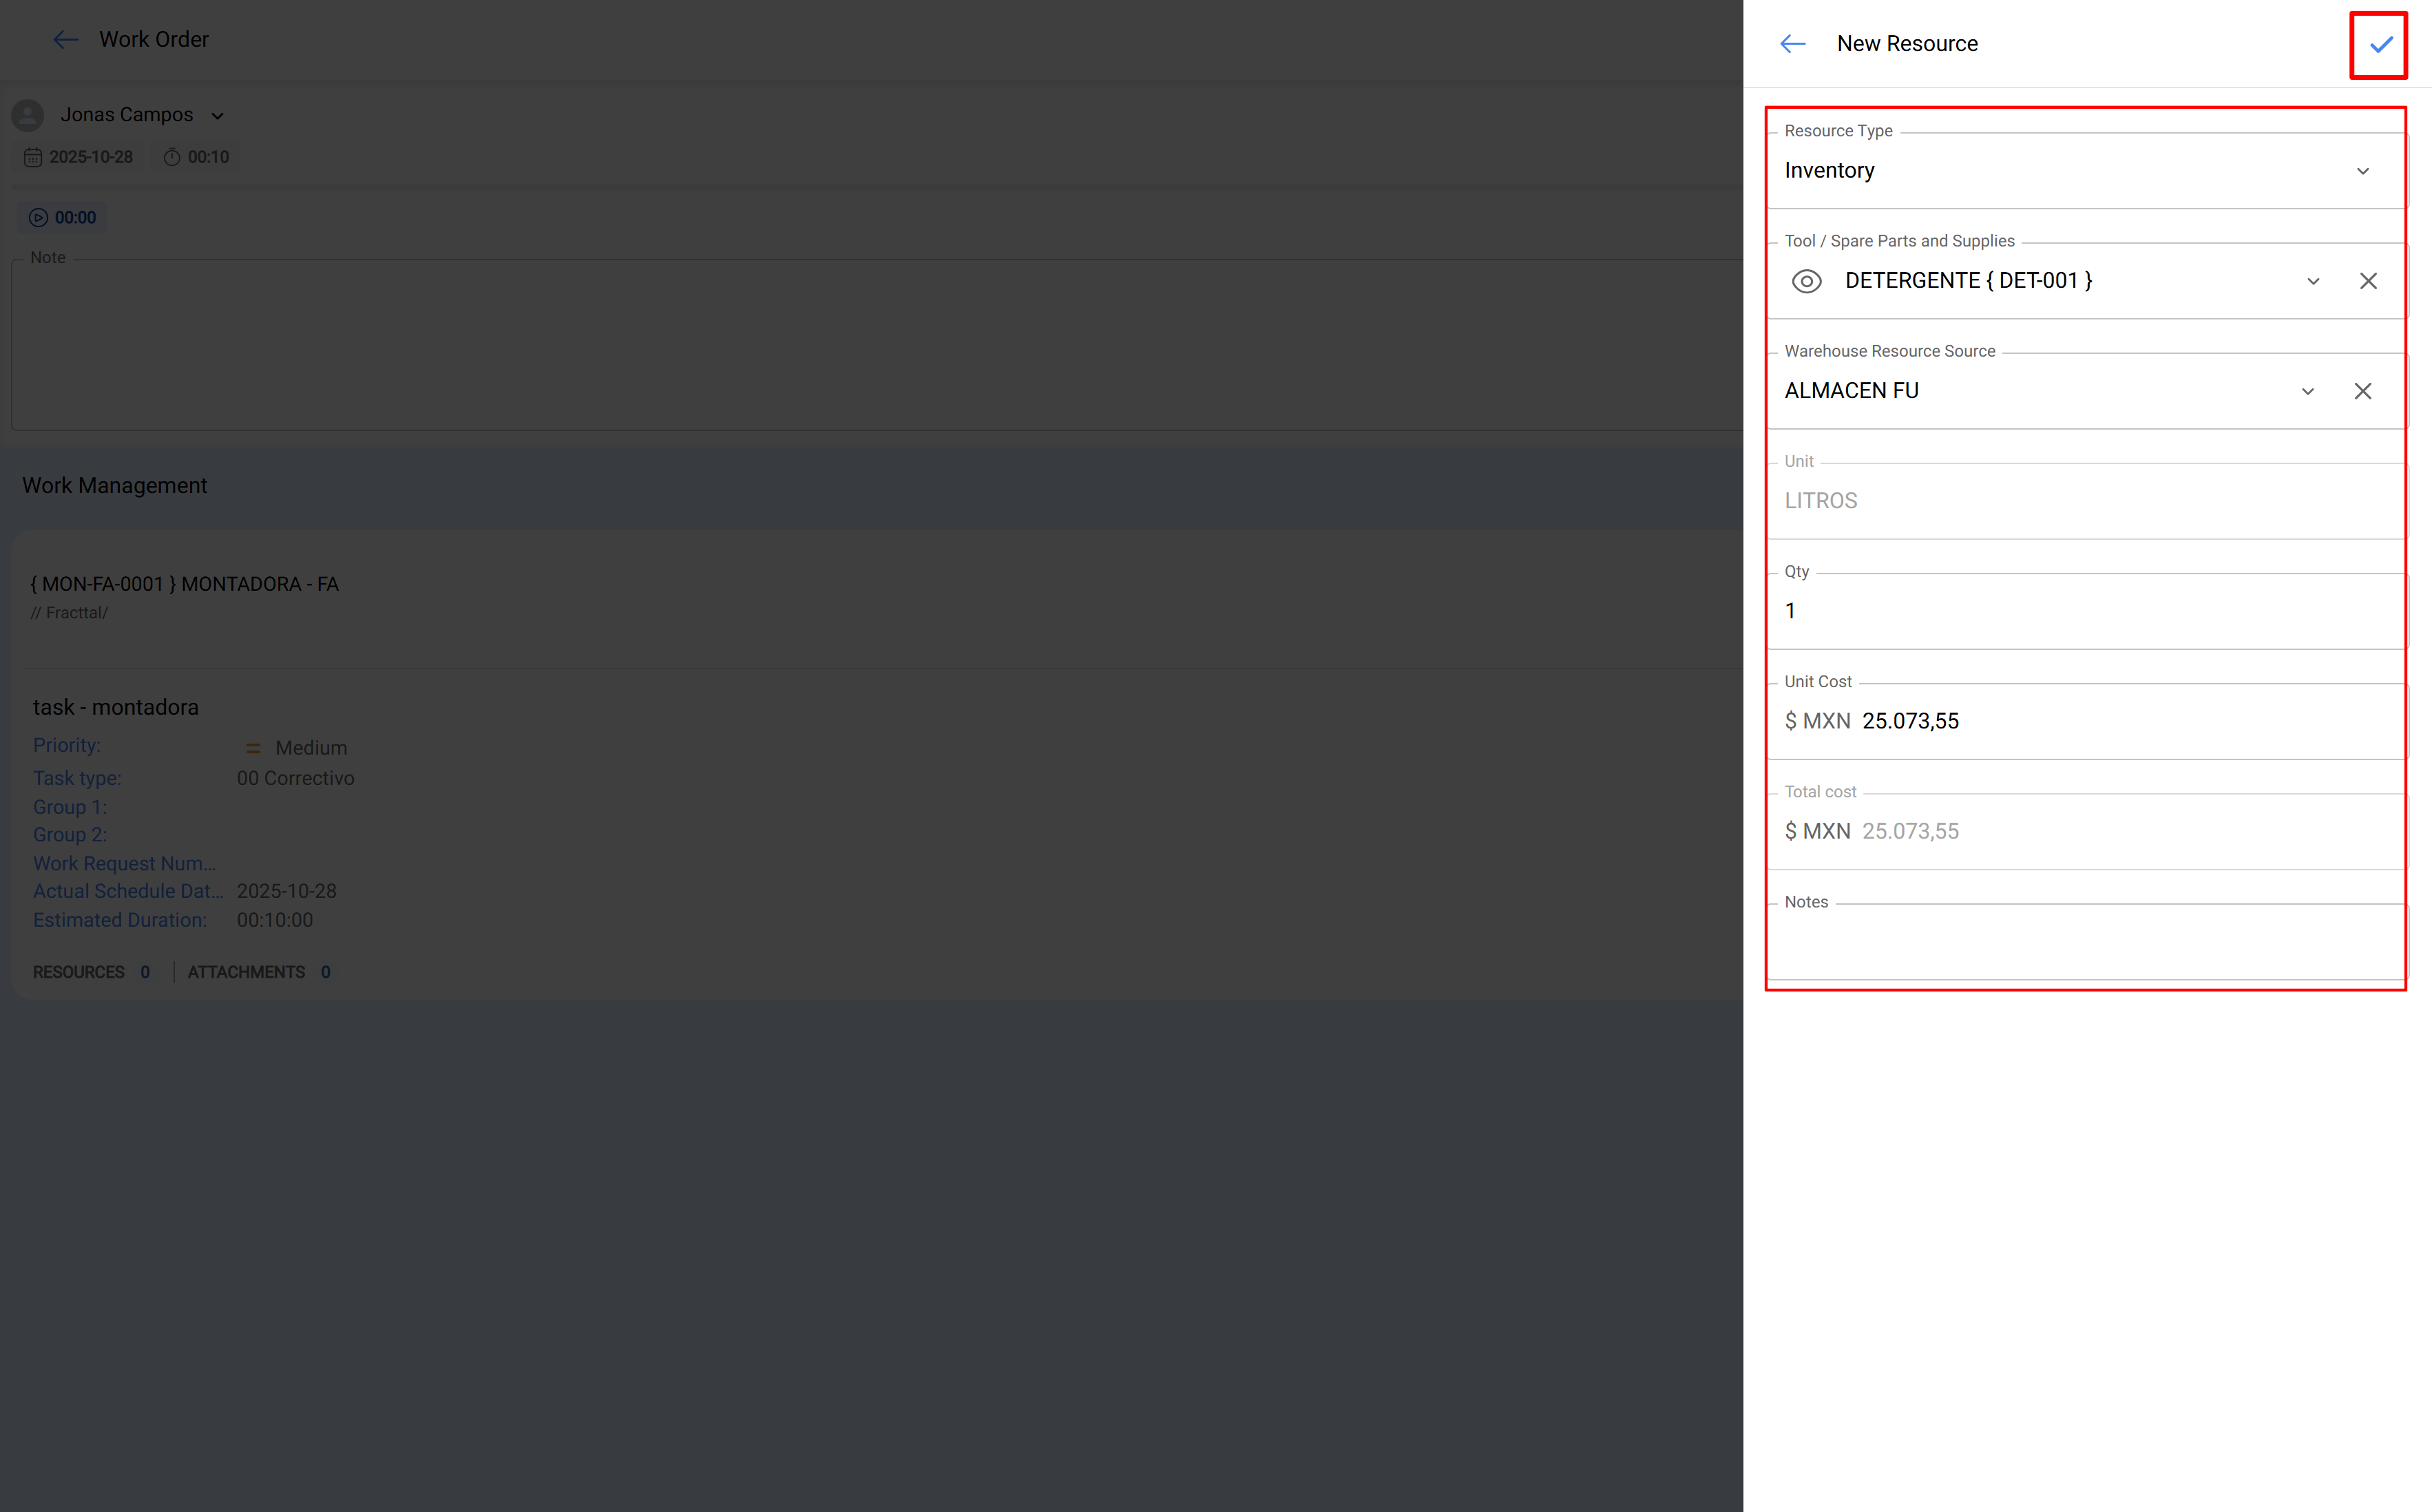Click the clock icon beside 00:10
This screenshot has height=1512, width=2432.
171,157
